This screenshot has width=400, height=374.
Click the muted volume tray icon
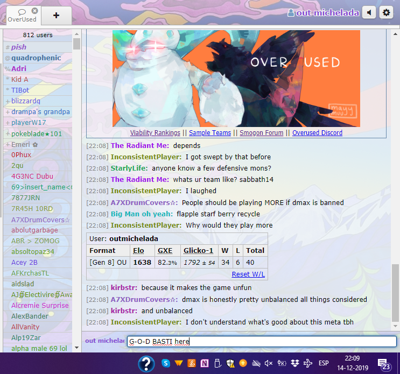pos(268,363)
